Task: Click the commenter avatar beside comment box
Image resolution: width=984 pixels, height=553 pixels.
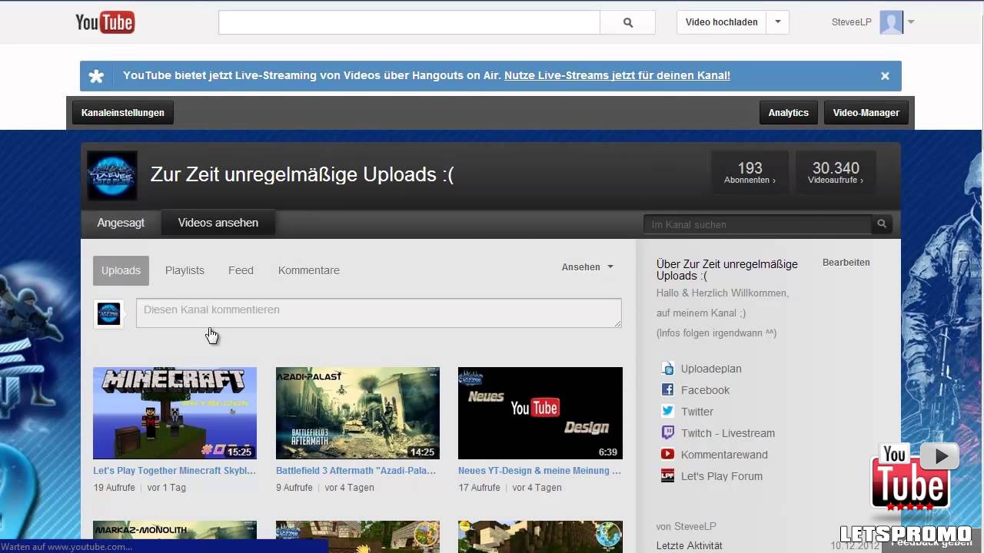Action: [x=108, y=313]
